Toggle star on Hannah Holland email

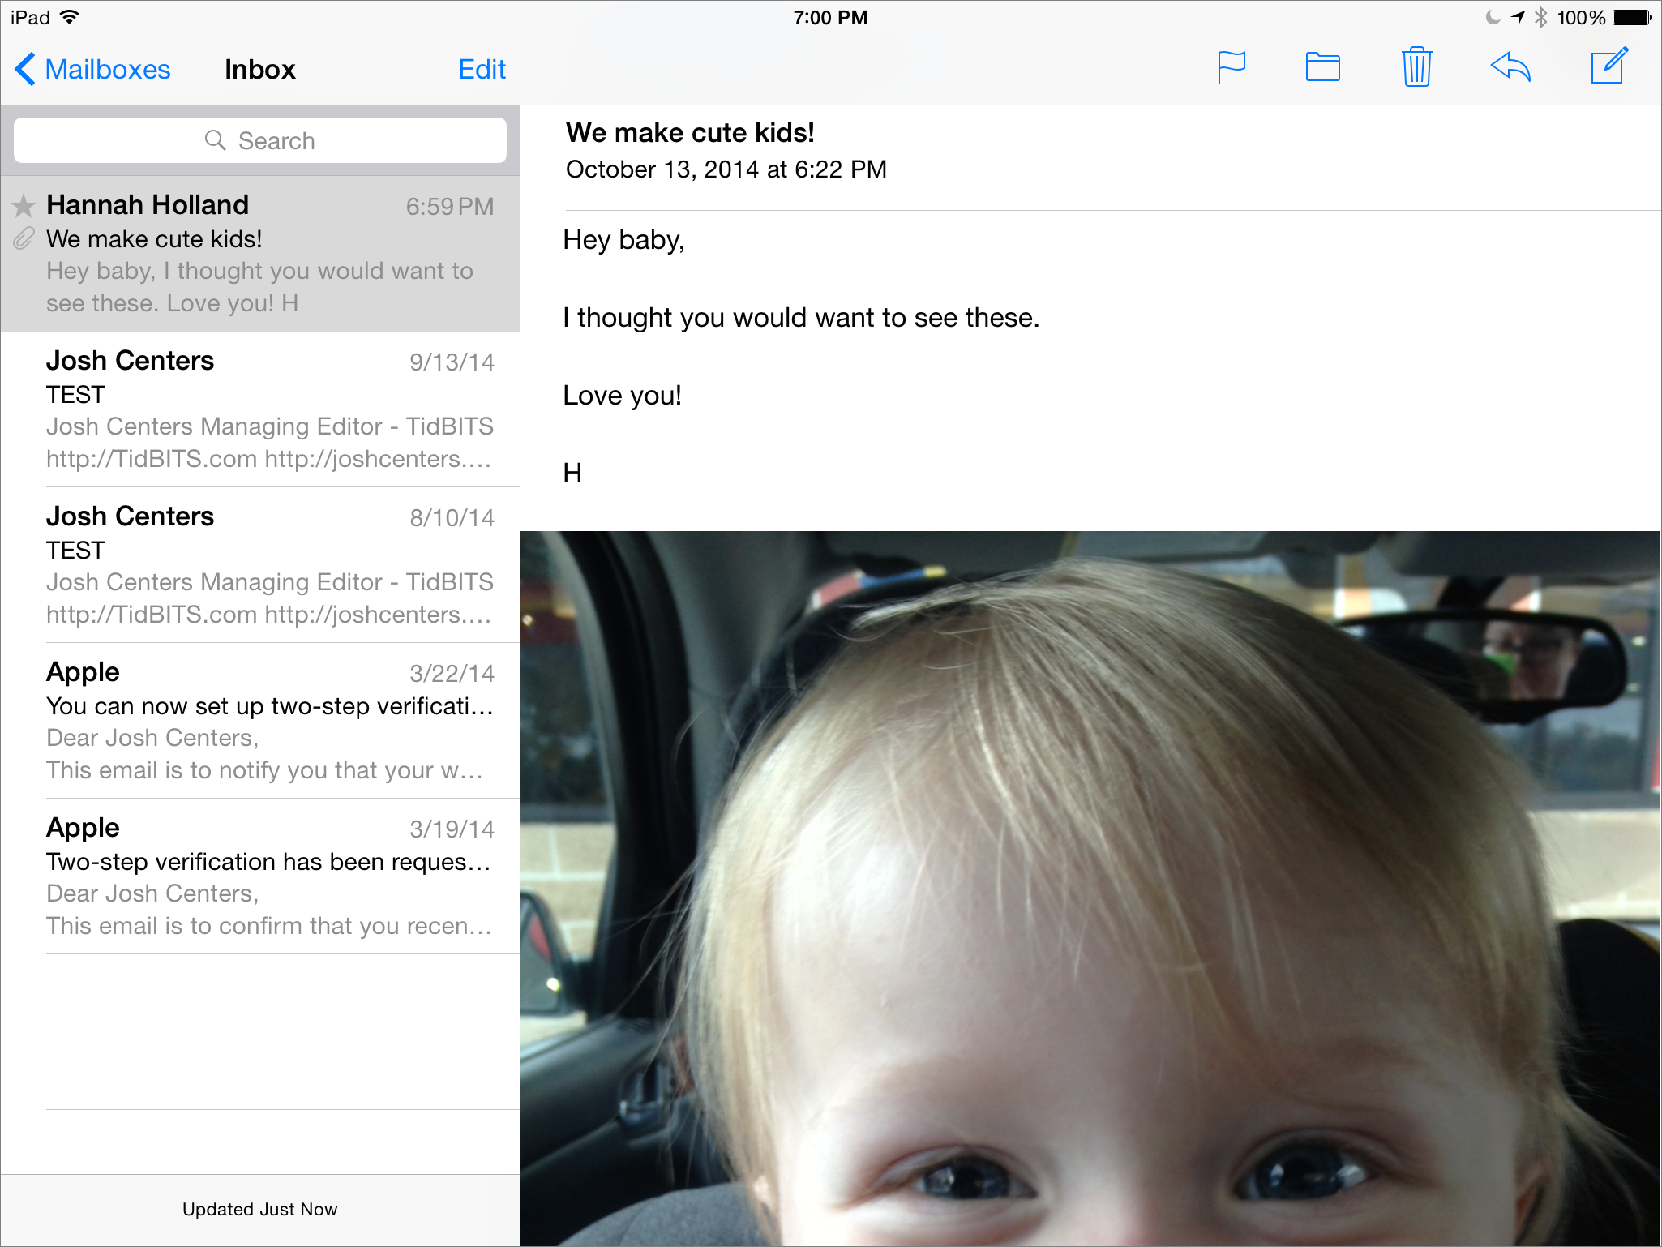coord(24,206)
